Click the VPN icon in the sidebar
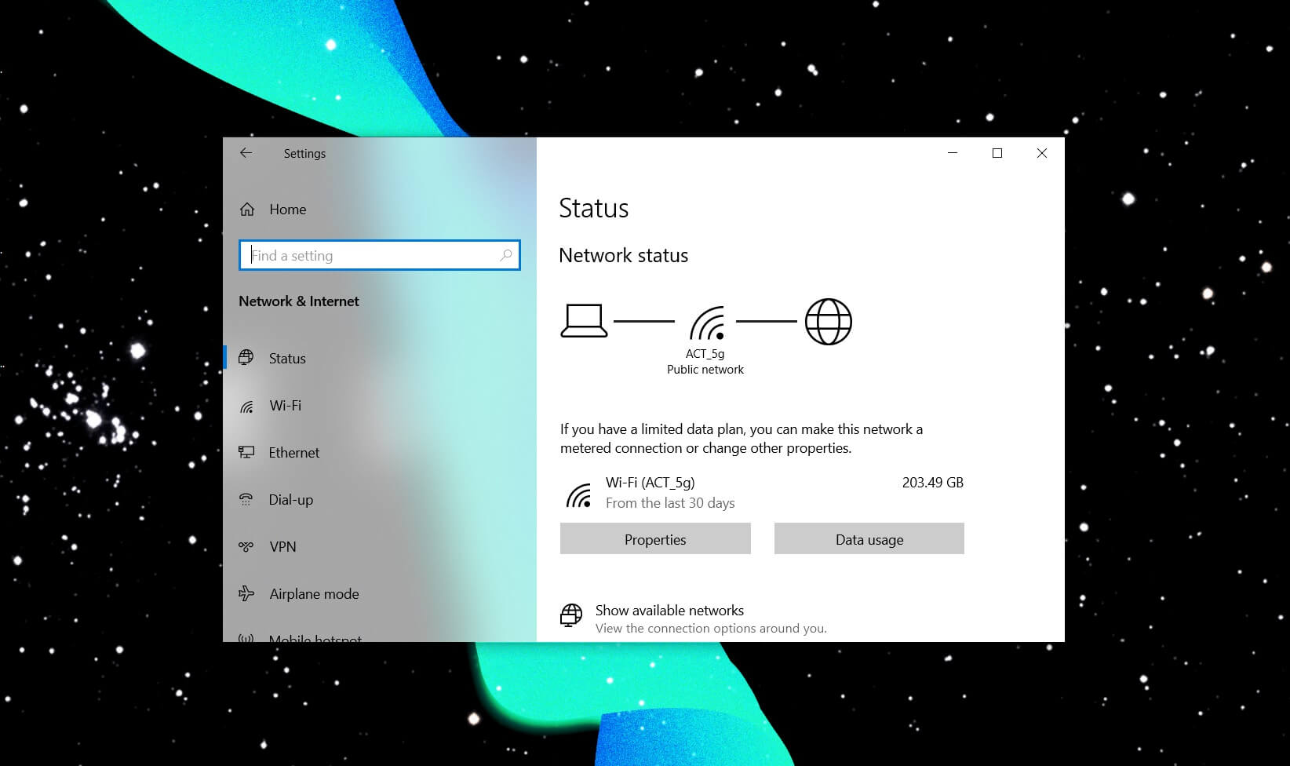This screenshot has height=766, width=1290. click(x=246, y=546)
